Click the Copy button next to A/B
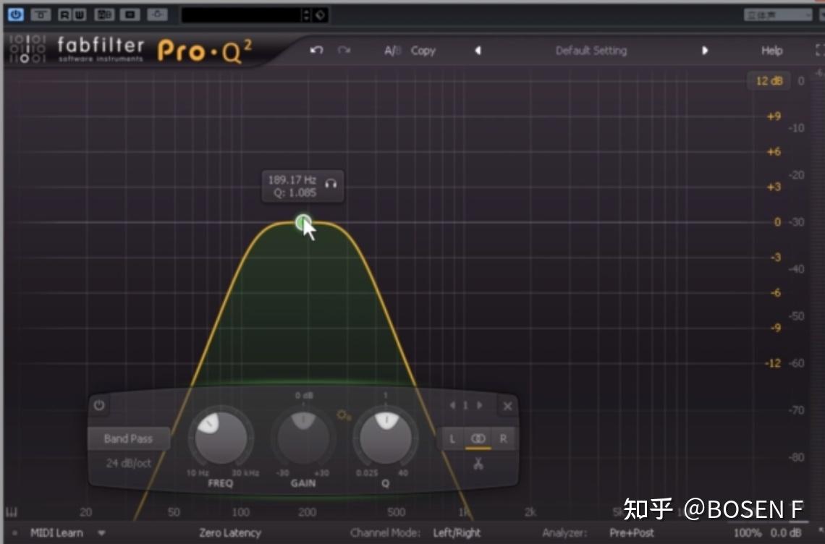 coord(423,50)
